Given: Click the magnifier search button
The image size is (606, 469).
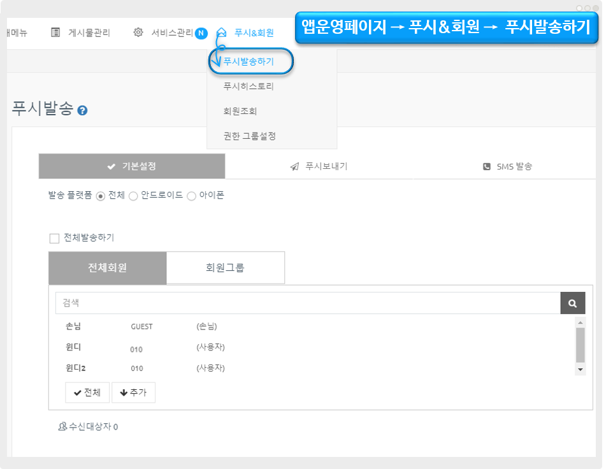Looking at the screenshot, I should click(572, 303).
